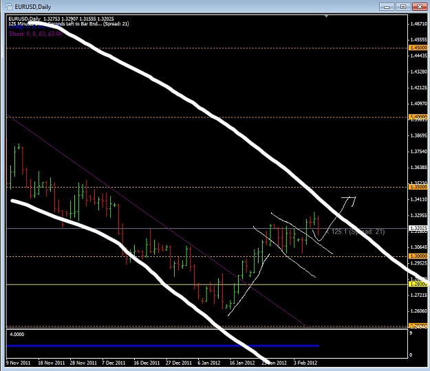Click the orange 1.30000 price level tag
The height and width of the screenshot is (371, 430).
click(418, 256)
